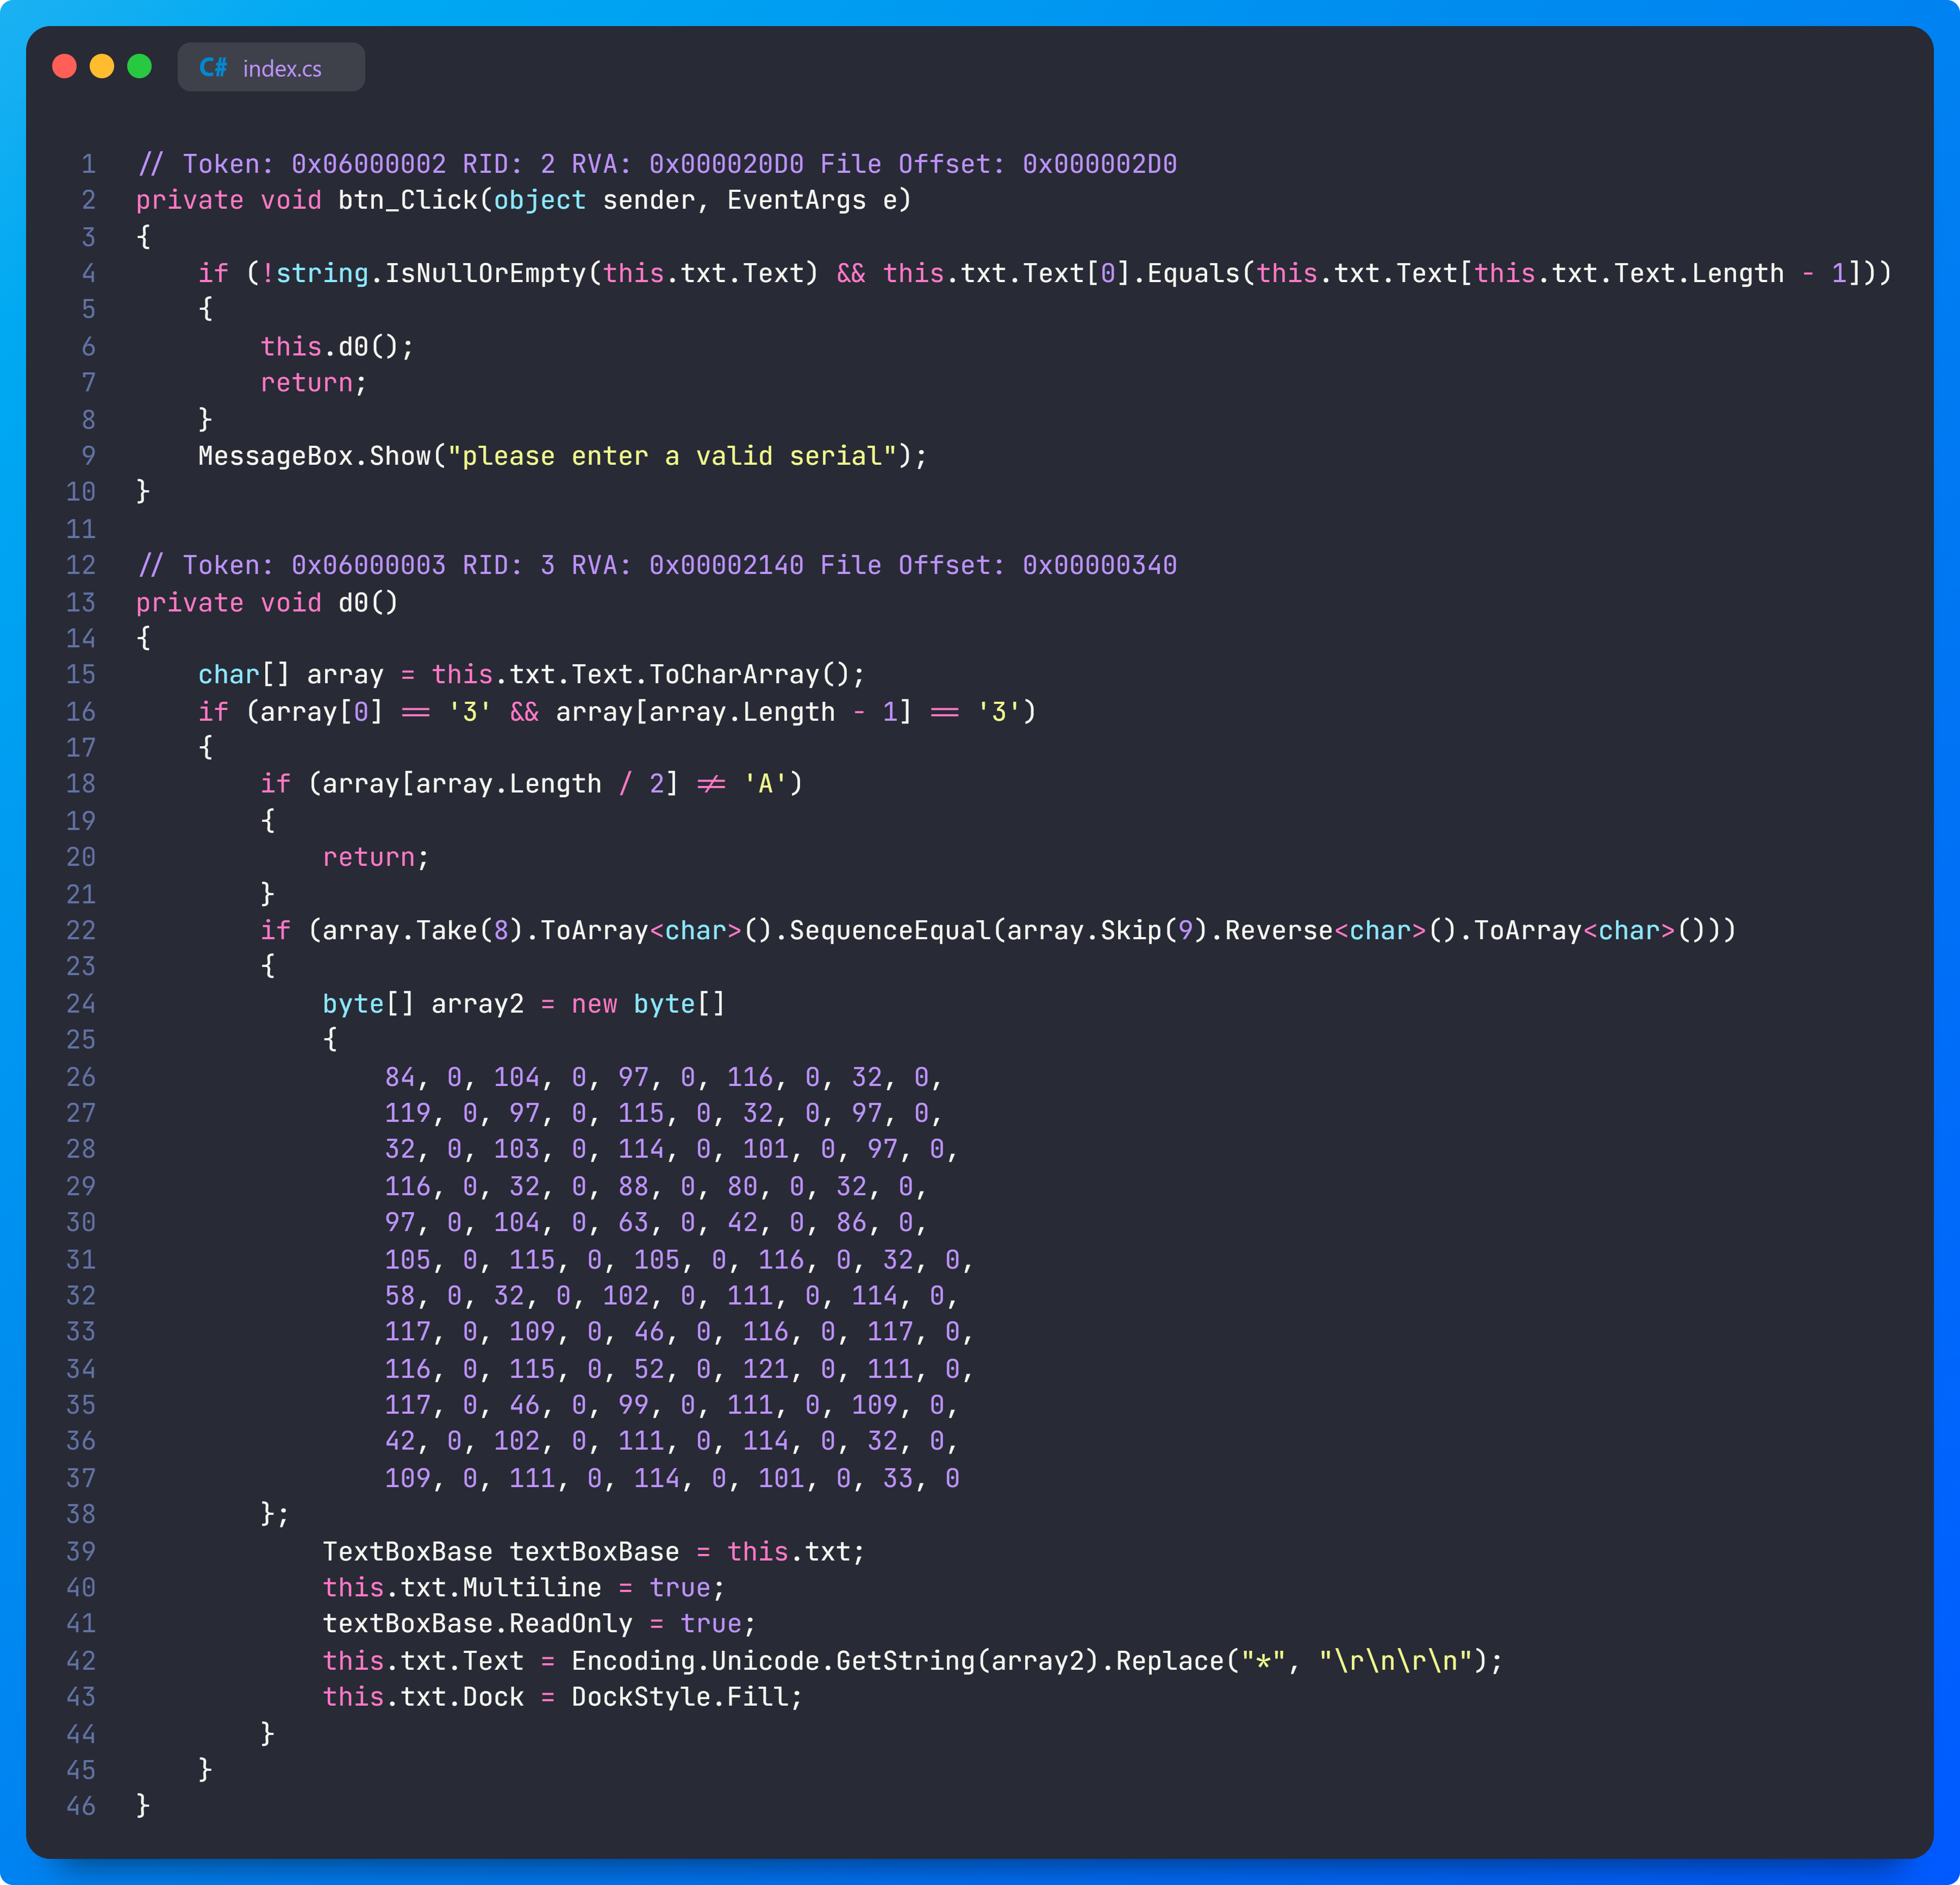Click the second Token comment on line 12
The height and width of the screenshot is (1885, 1960).
(x=657, y=565)
